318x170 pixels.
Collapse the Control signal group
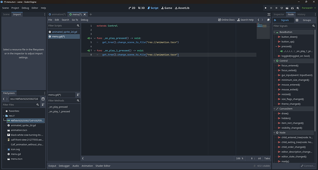coord(274,61)
